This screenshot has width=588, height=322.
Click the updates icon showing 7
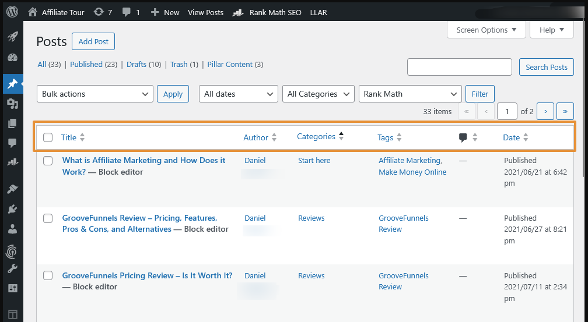[x=102, y=12]
